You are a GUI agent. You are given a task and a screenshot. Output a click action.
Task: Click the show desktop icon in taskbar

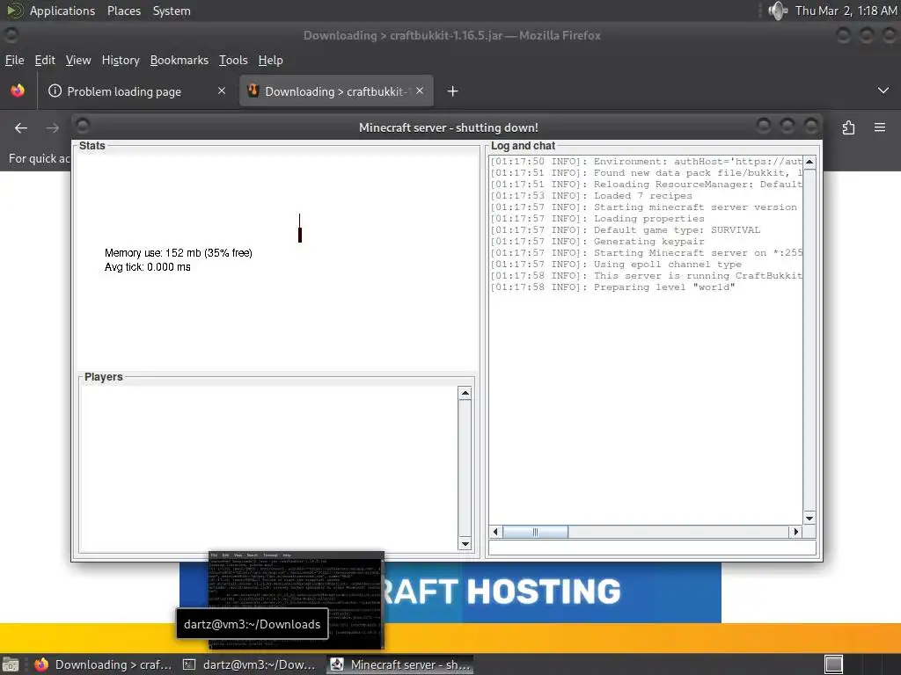point(11,664)
